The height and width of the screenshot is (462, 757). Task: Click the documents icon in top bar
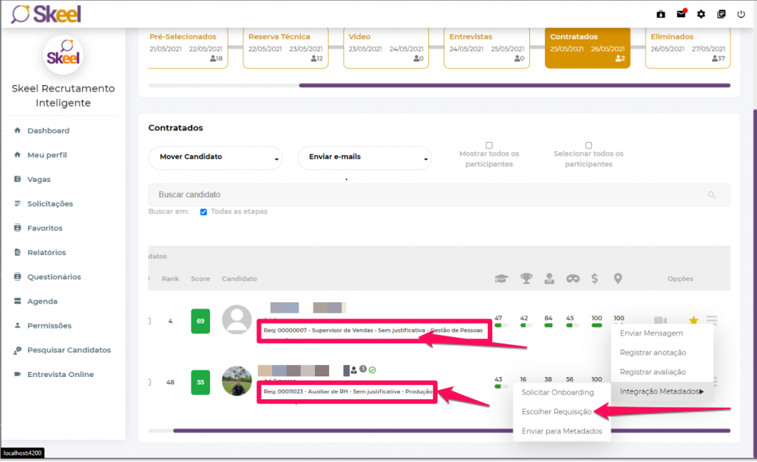point(721,14)
